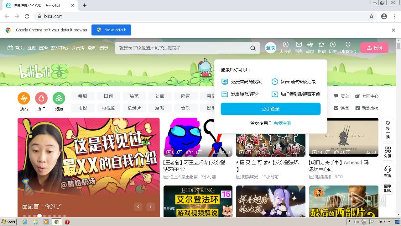The width and height of the screenshot is (401, 226).
Task: Go back in Chrome navigation
Action: point(7,16)
